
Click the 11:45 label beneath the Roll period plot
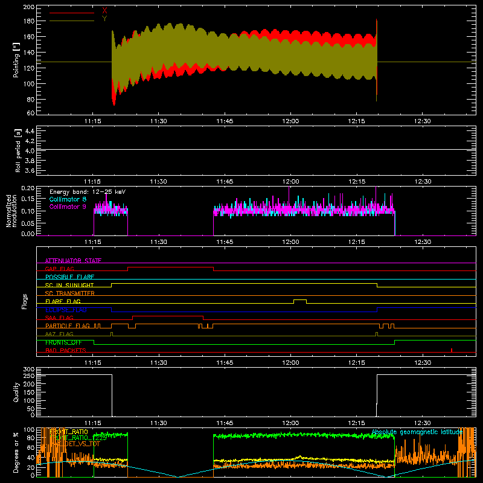[225, 182]
